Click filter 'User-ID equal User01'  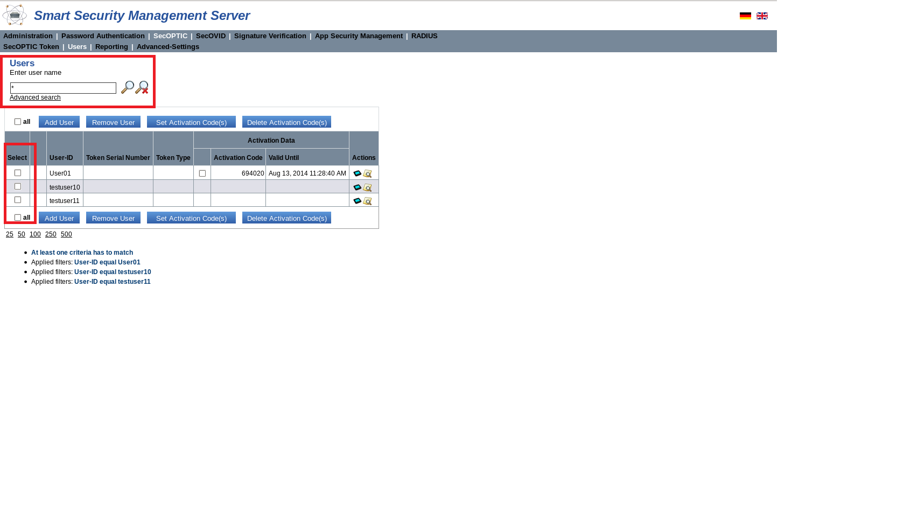(107, 262)
